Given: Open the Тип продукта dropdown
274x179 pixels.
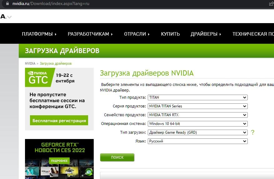Looking at the screenshot, I should [x=198, y=97].
